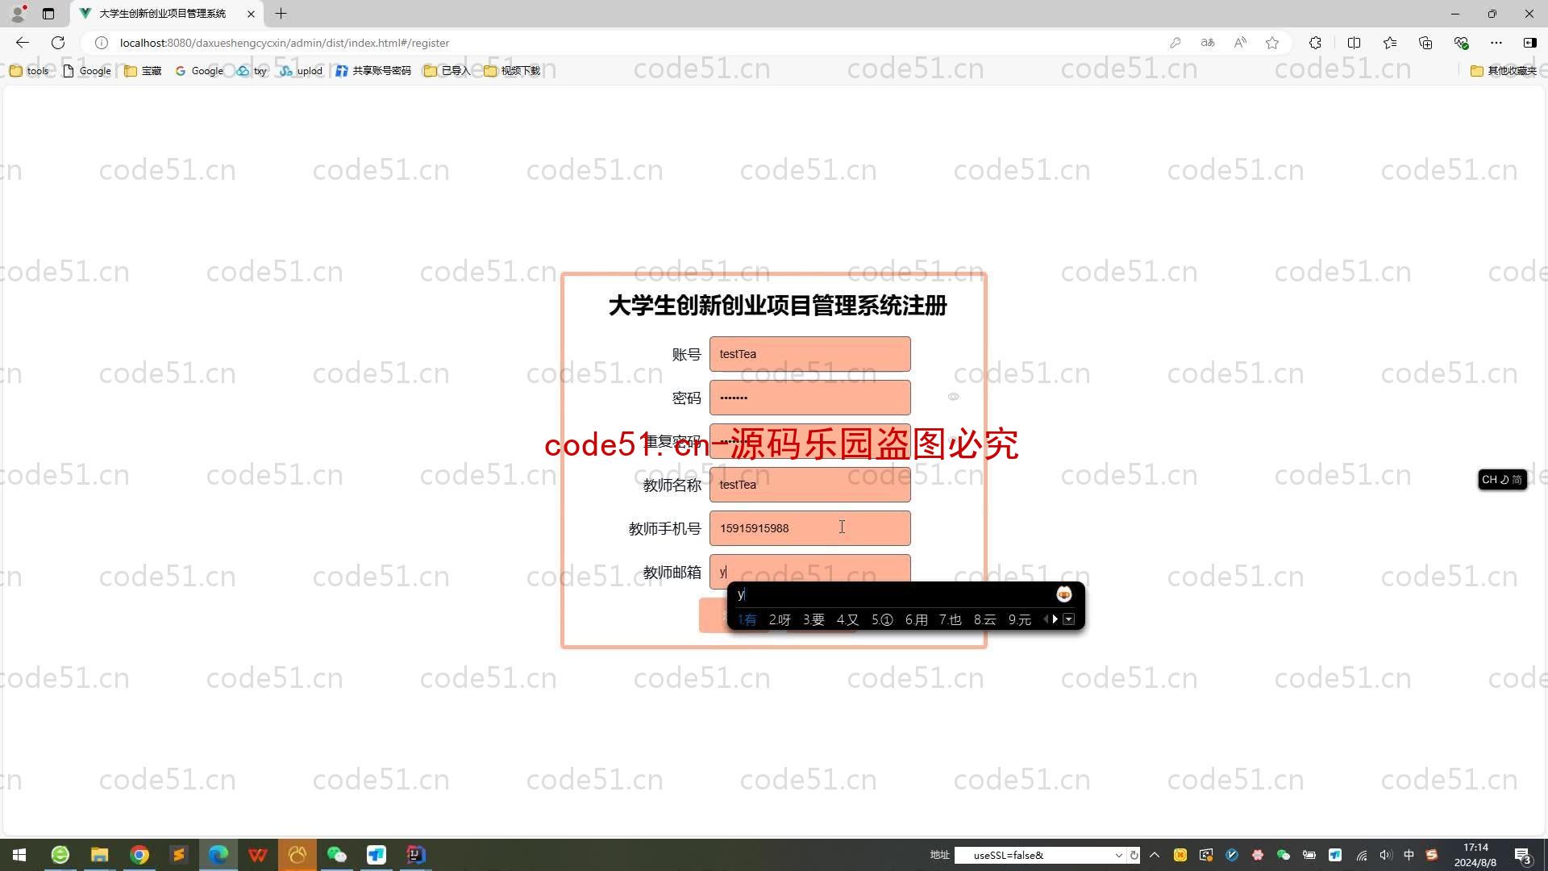This screenshot has height=871, width=1548.
Task: Add this page to favorites star
Action: pos(1272,43)
